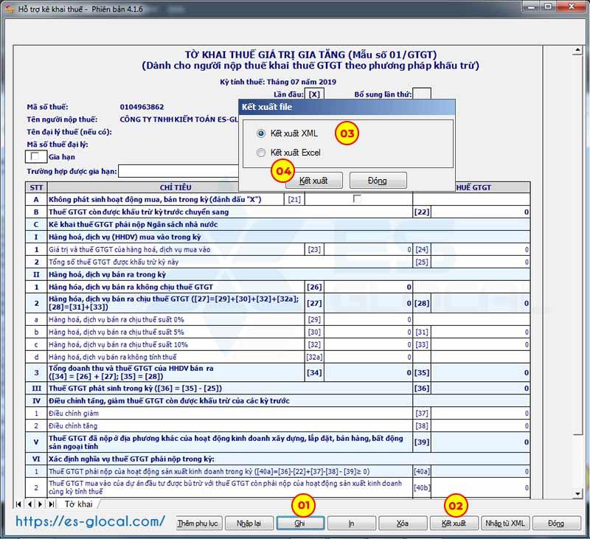590x539 pixels.
Task: Click bottom toolbar Kết xuất button
Action: click(454, 524)
